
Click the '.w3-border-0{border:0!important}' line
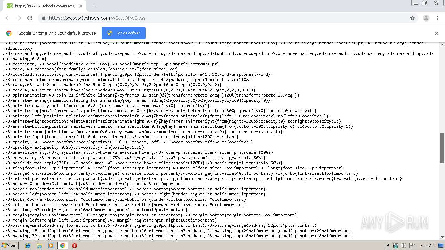coord(94,184)
